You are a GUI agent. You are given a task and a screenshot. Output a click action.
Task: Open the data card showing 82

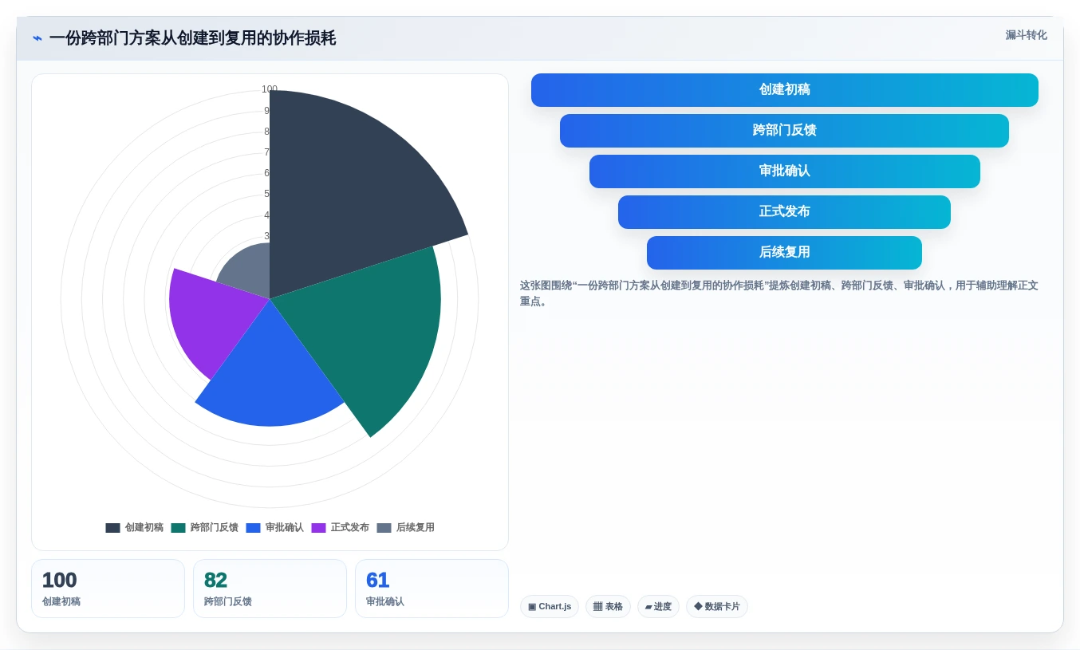(270, 589)
